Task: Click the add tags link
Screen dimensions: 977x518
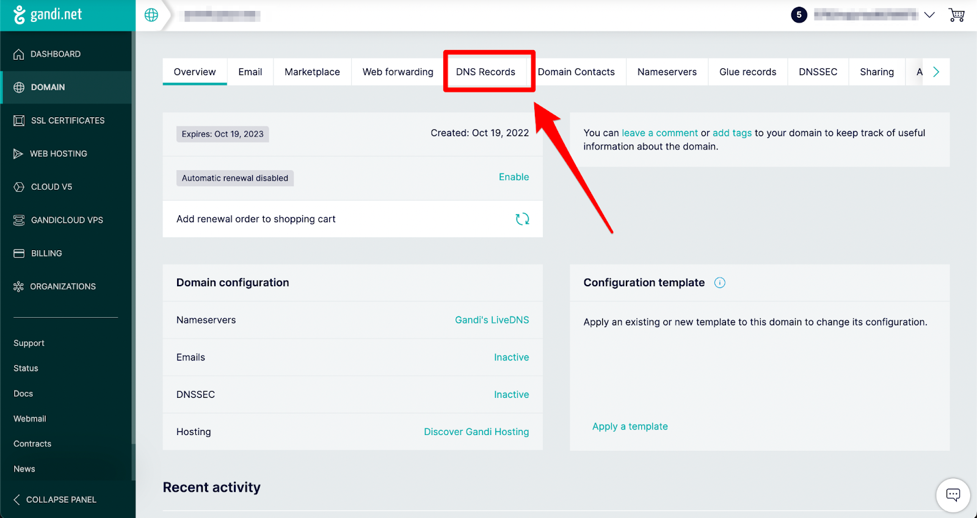Action: (732, 133)
